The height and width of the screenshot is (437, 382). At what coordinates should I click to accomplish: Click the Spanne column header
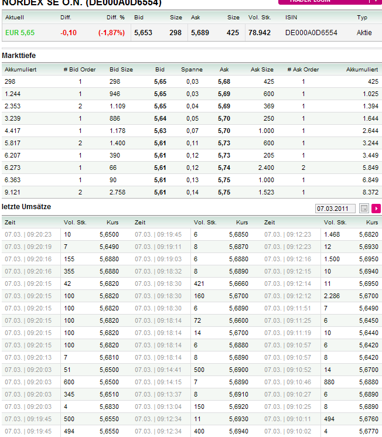coord(192,69)
